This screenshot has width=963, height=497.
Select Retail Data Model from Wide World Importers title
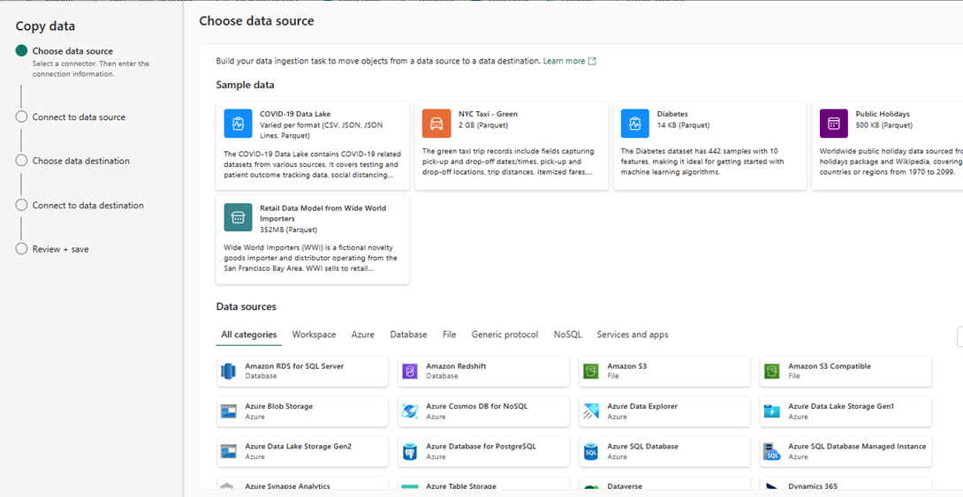click(323, 214)
